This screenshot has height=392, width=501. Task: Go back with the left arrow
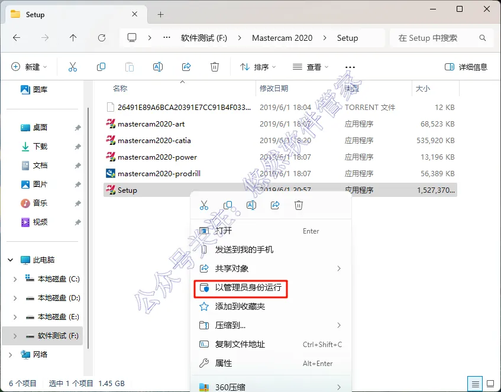[17, 38]
